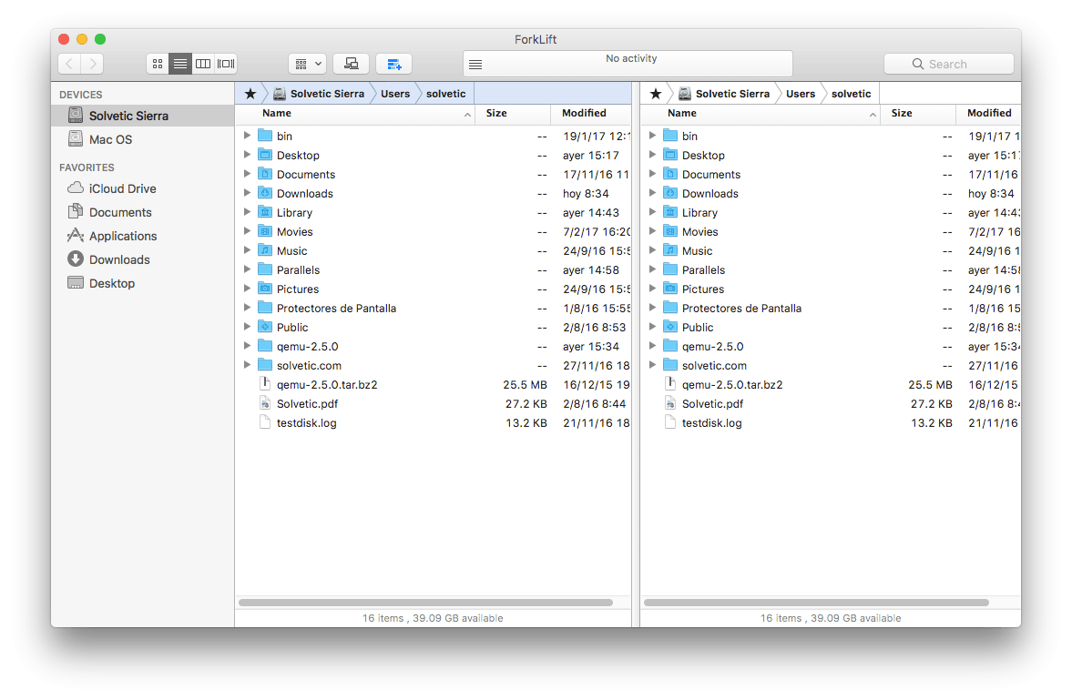Open the activity list icon
Viewport: 1072px width, 700px height.
[x=475, y=65]
